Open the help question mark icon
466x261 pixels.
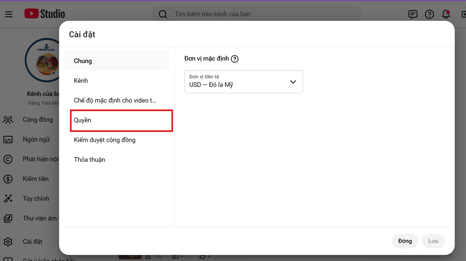(429, 14)
